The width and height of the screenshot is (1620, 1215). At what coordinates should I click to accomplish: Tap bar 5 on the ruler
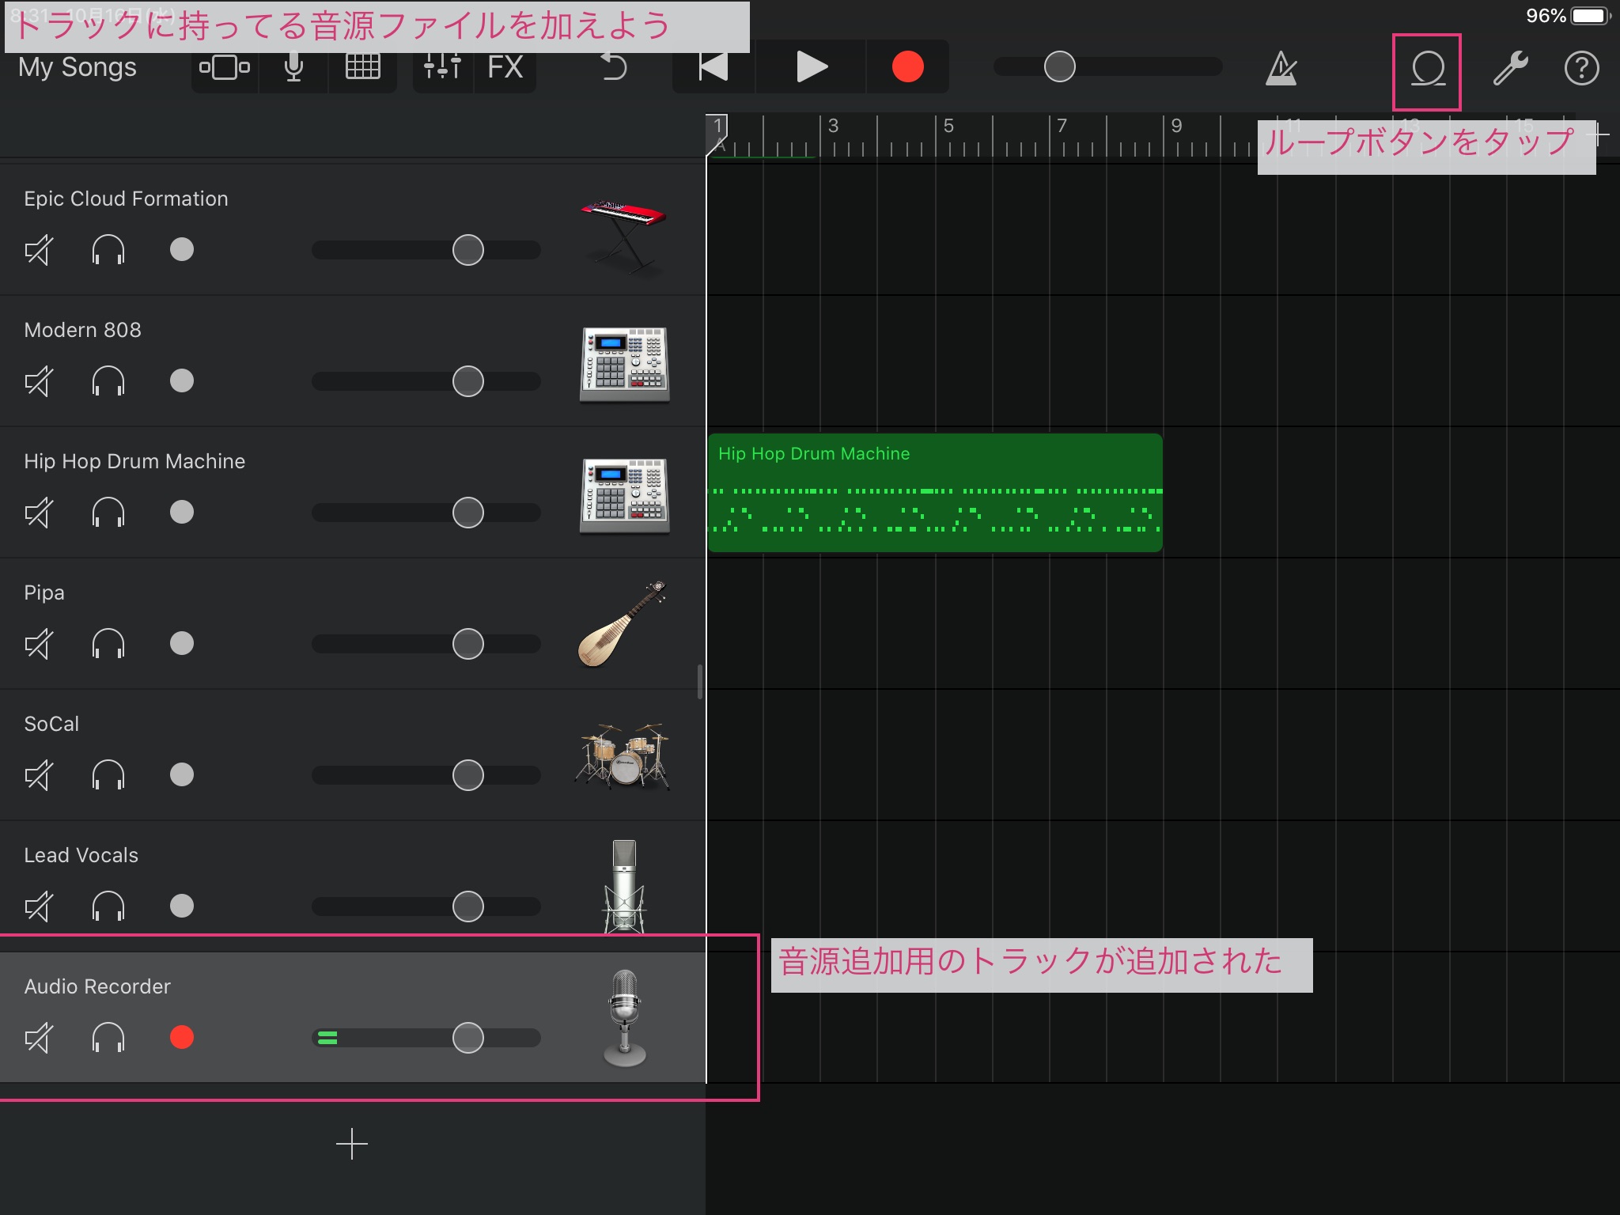click(x=948, y=127)
